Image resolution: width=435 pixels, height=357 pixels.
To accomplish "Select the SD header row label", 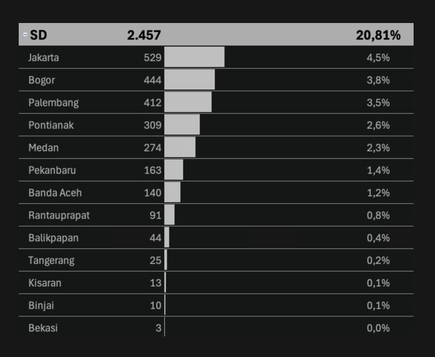I will 39,35.
